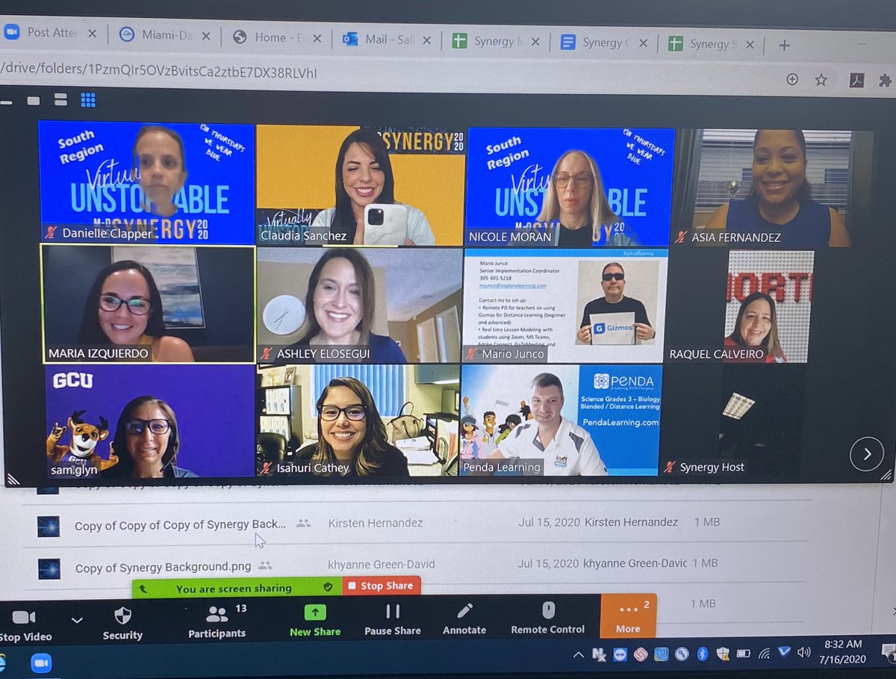Image resolution: width=896 pixels, height=679 pixels.
Task: Check battery status tray icon
Action: pos(743,654)
